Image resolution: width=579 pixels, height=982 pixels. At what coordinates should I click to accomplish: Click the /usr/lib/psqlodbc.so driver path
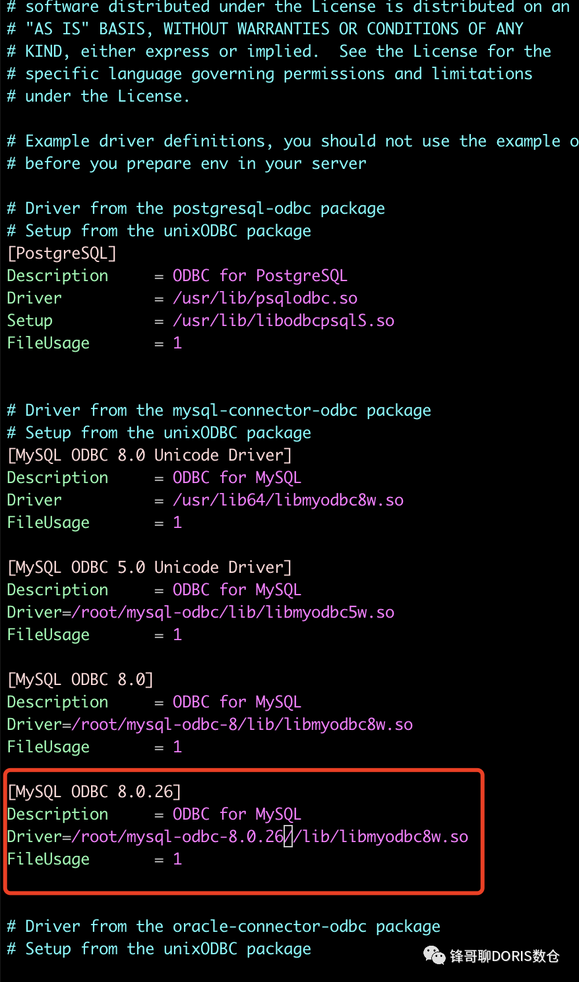[x=265, y=298]
